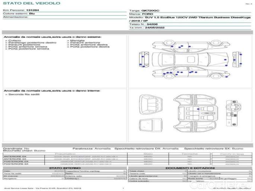
Task: Select the ANTERIORE DX tyre row label
Action: coord(15,156)
